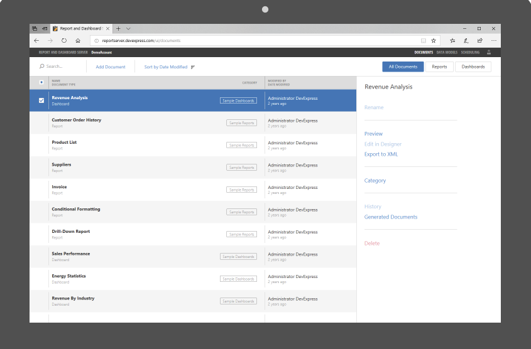
Task: Filter list to Reports
Action: point(439,67)
